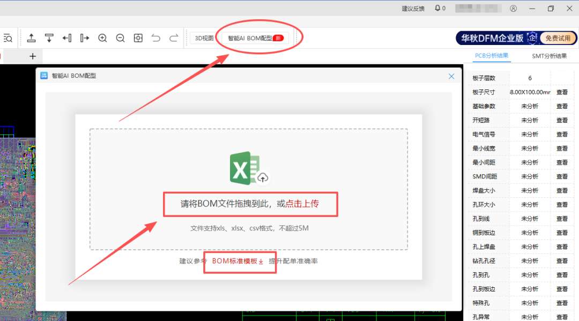The width and height of the screenshot is (579, 321).
Task: Select the 板子层数 value 6
Action: 530,78
